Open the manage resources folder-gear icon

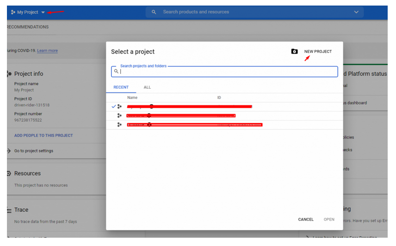(x=294, y=51)
